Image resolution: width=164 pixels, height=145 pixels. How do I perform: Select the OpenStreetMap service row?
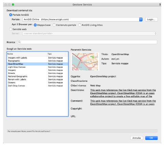click(38, 64)
